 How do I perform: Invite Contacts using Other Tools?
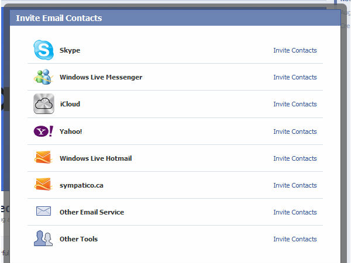pyautogui.click(x=295, y=239)
